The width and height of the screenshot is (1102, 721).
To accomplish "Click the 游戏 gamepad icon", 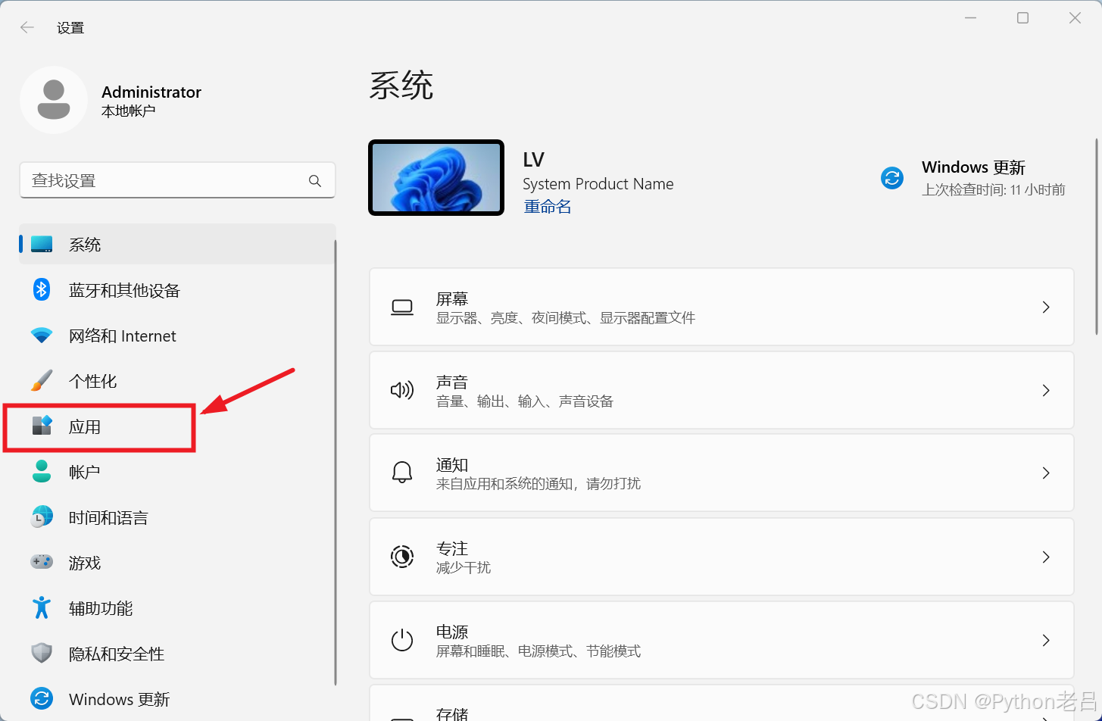I will click(x=42, y=562).
